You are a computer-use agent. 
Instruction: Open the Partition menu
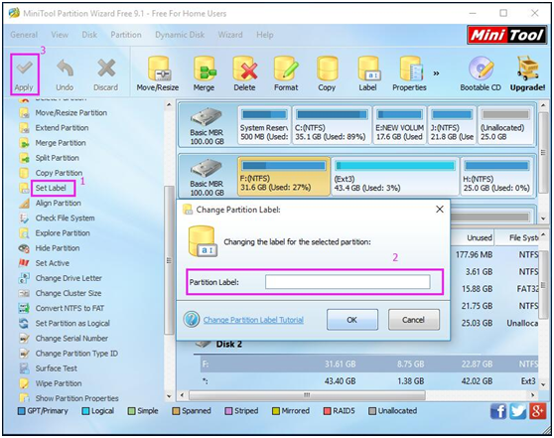pos(126,35)
